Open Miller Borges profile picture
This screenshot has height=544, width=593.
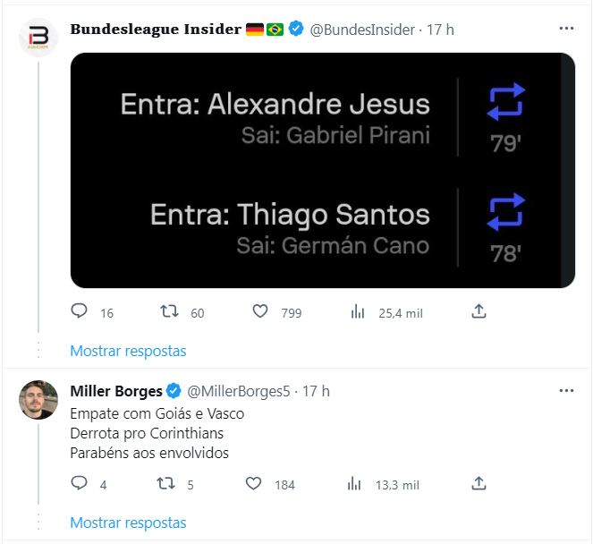coord(38,400)
